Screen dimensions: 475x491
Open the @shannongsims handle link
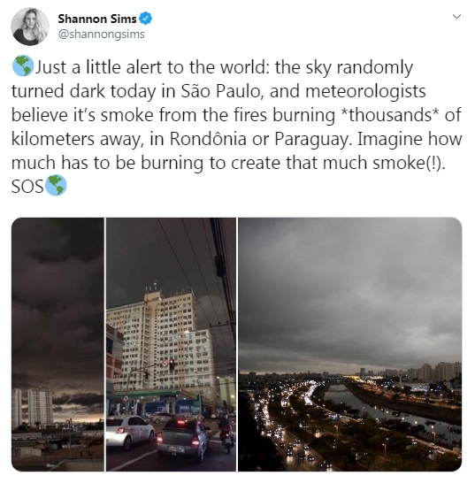click(102, 35)
